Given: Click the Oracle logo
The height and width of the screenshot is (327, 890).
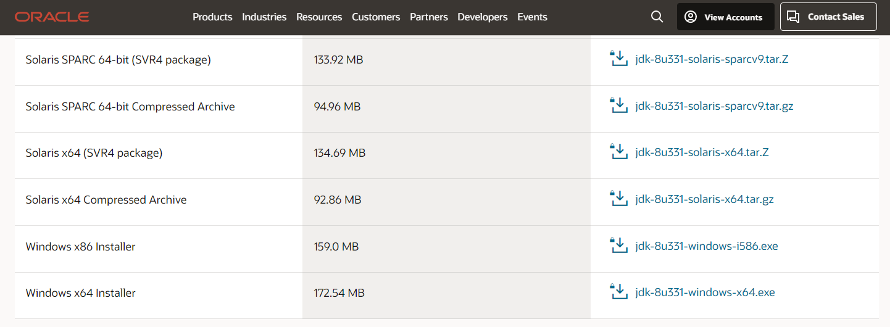Looking at the screenshot, I should point(52,17).
